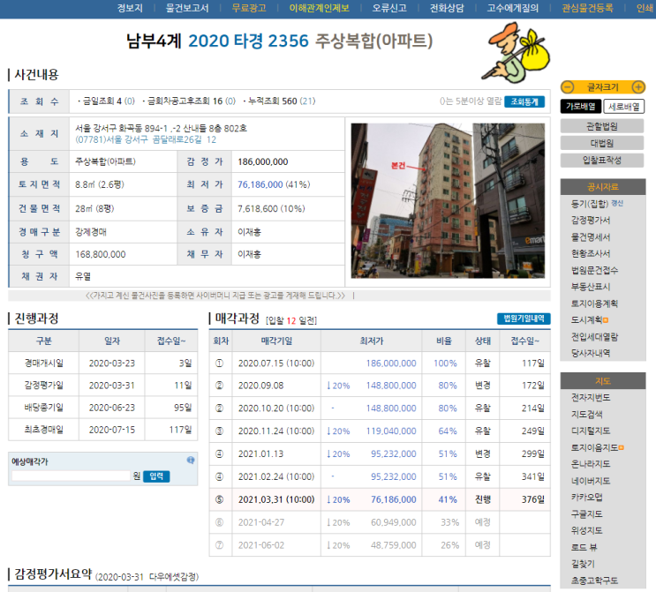
Task: Select 가로배열 layout toggle
Action: 581,107
